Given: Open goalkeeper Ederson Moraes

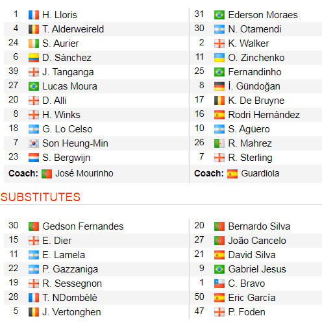Looking at the screenshot, I should point(263,15).
